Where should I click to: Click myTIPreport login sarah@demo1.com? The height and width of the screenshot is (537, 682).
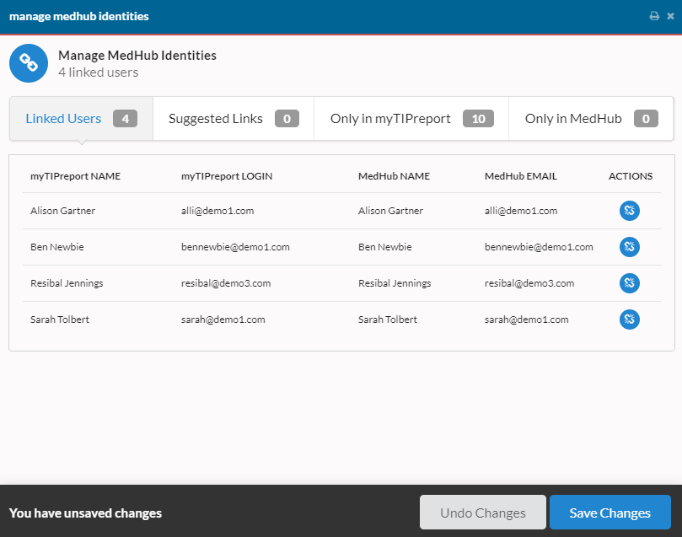tap(223, 320)
